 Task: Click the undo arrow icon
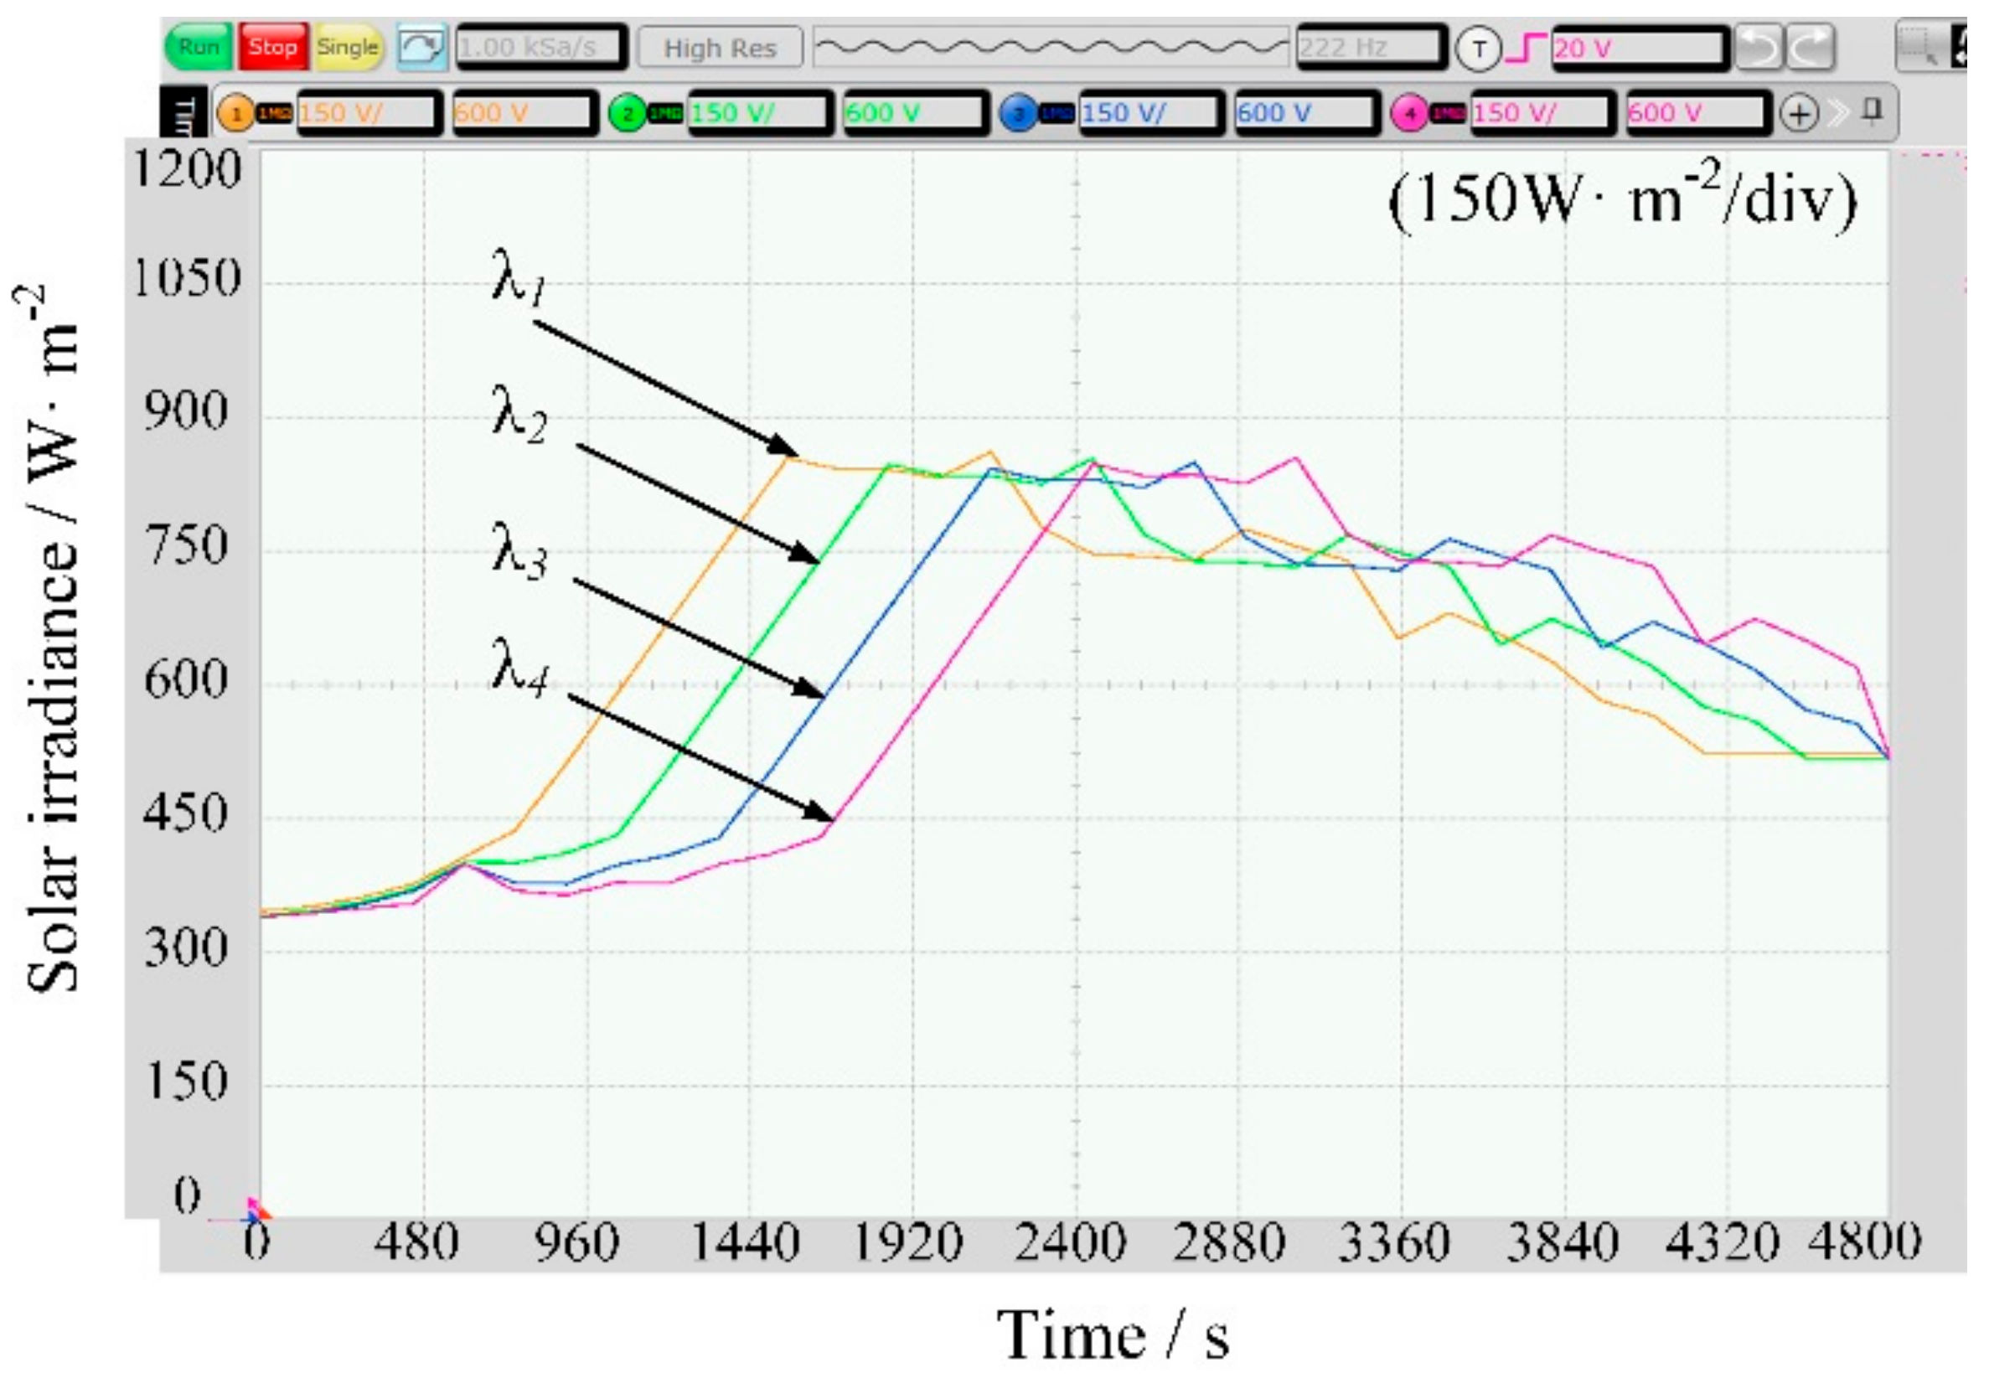1759,48
